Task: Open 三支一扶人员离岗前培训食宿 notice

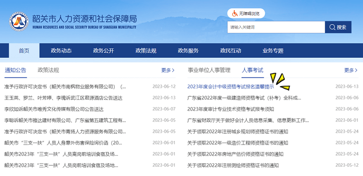Action: (61, 154)
